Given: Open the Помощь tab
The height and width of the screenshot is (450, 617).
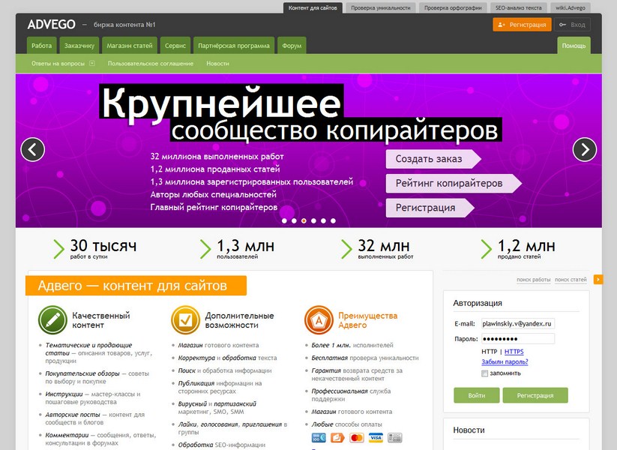Looking at the screenshot, I should pos(574,45).
